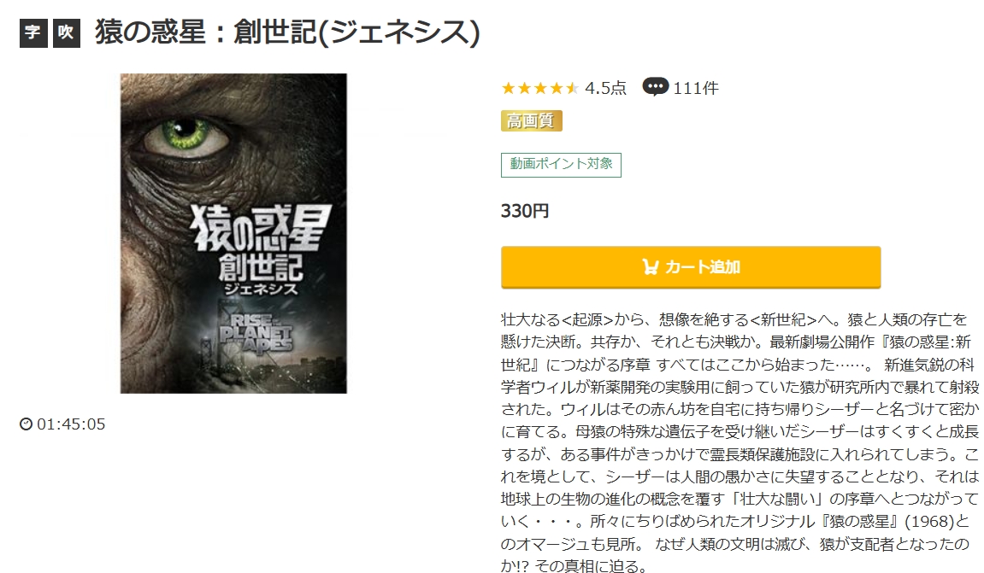Click the half-filled fifth star
Image resolution: width=984 pixels, height=573 pixels.
(x=572, y=89)
